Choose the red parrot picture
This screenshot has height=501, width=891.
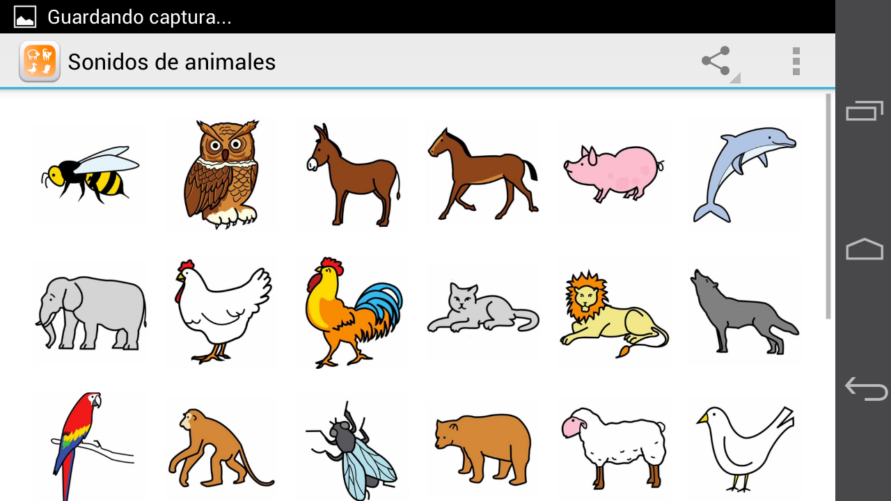click(x=90, y=445)
